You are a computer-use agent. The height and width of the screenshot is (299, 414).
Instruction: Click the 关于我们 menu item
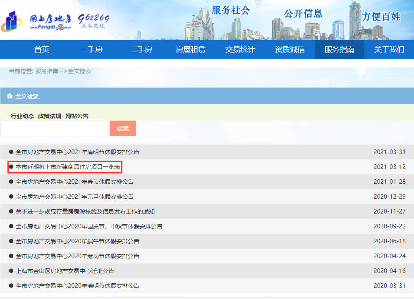click(x=389, y=50)
